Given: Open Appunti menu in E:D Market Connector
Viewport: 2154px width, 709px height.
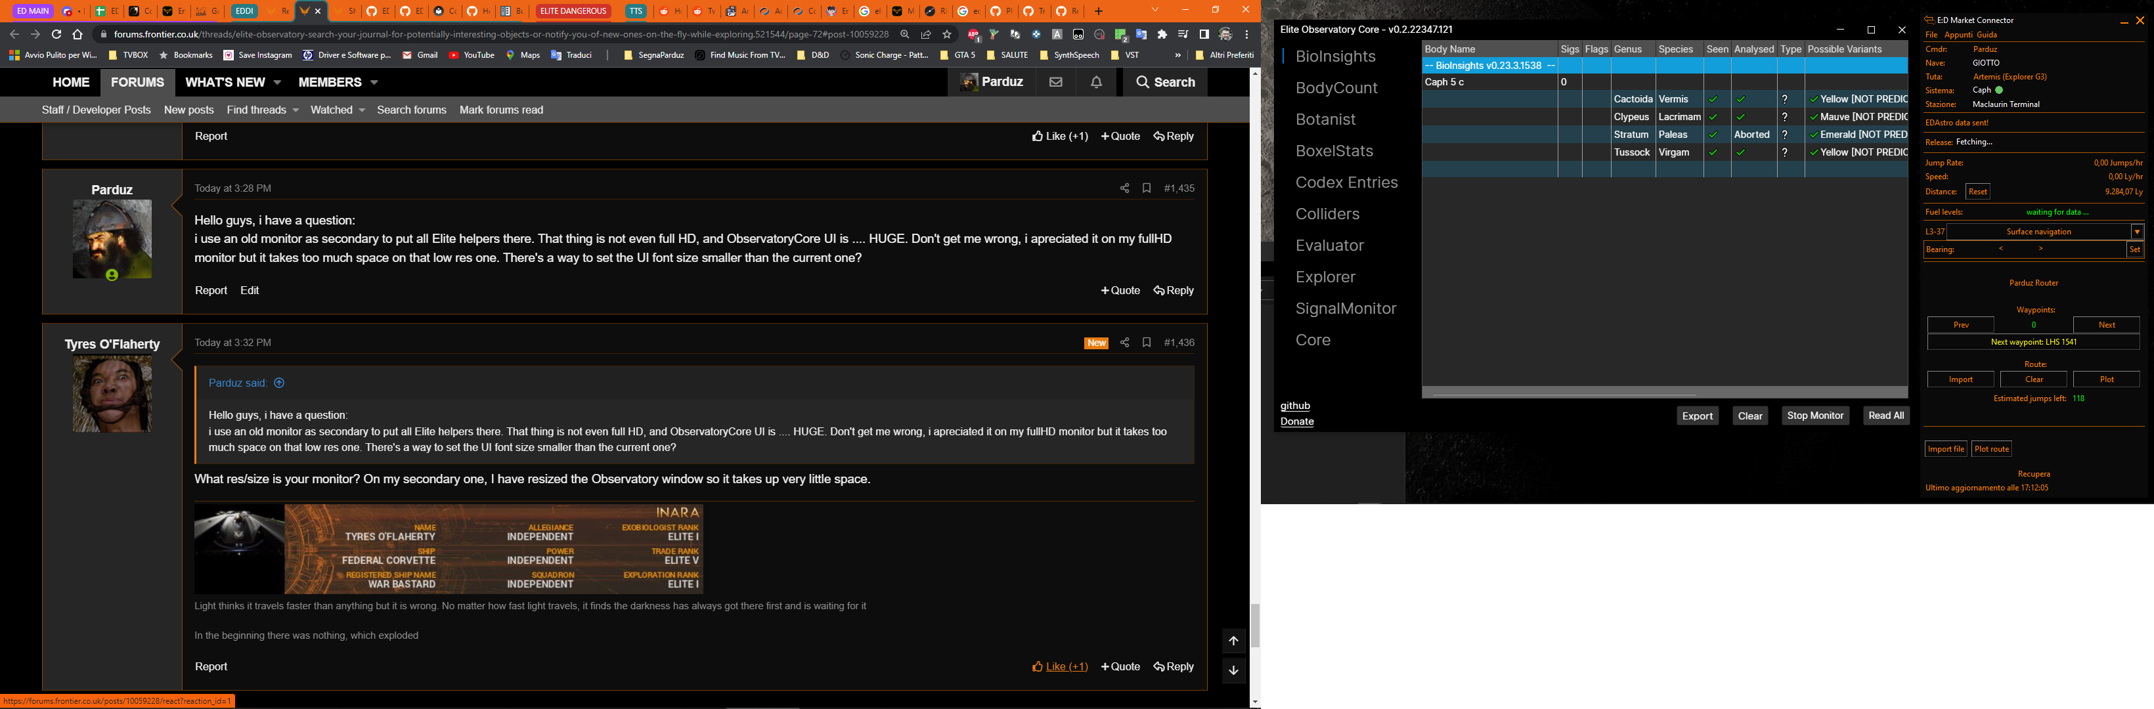Looking at the screenshot, I should point(1958,34).
